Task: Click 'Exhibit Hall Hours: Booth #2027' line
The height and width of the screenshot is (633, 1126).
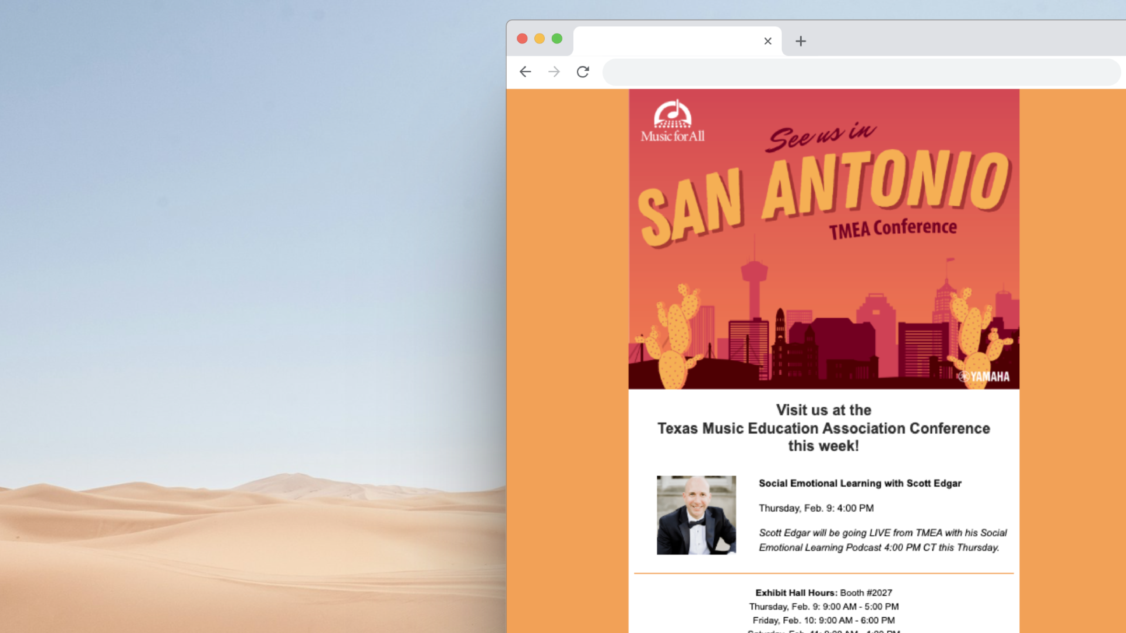Action: 823,593
